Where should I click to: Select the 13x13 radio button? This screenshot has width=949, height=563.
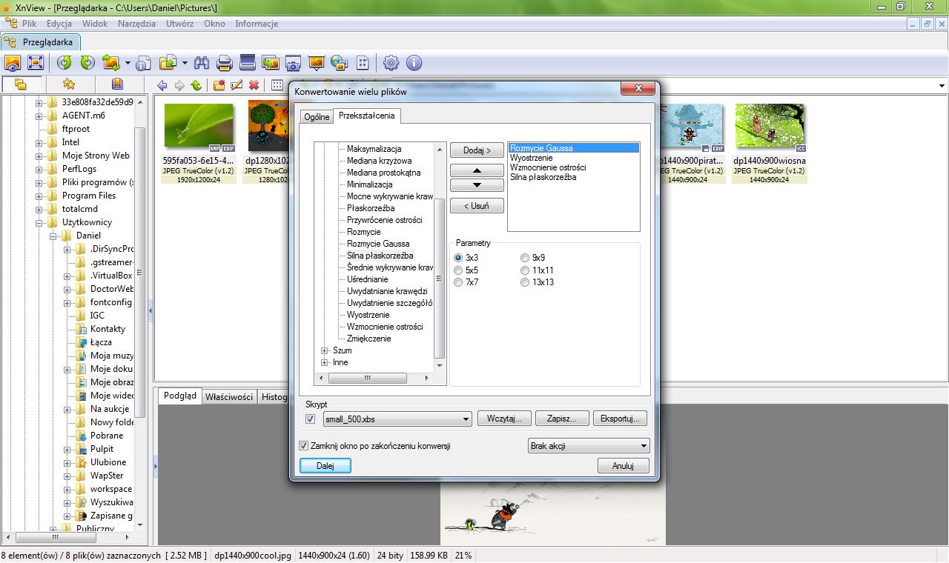click(525, 282)
